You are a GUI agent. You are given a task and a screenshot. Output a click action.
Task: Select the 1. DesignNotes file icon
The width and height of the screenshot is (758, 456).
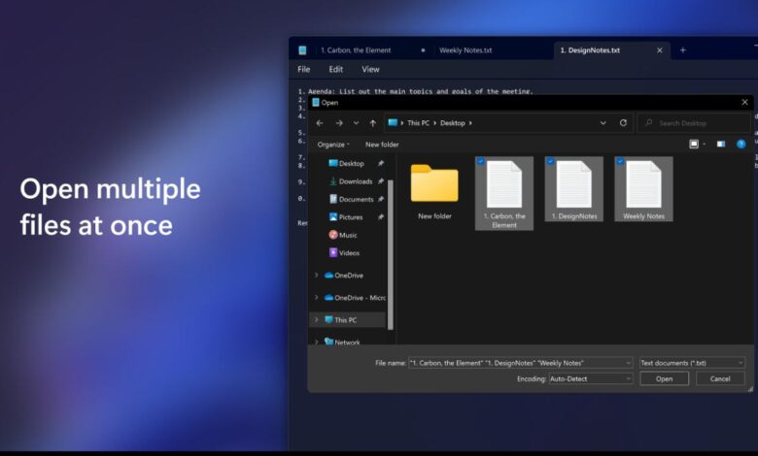(573, 184)
